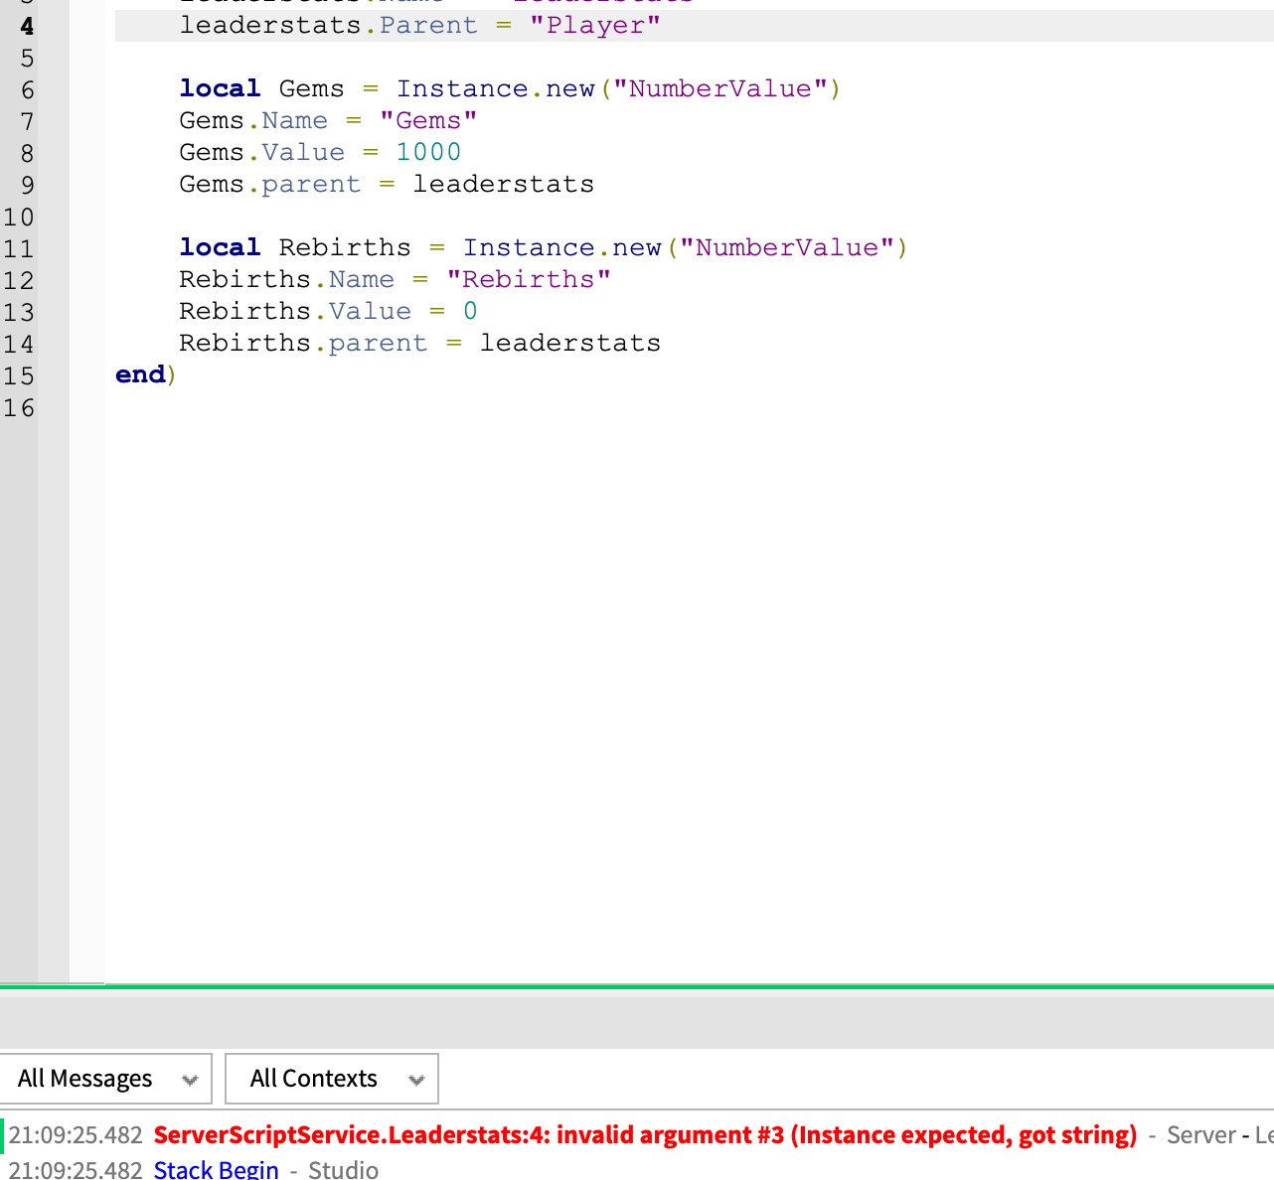Click the red Leaderstats error message
Screen dimensions: 1274x1180
tap(645, 1134)
